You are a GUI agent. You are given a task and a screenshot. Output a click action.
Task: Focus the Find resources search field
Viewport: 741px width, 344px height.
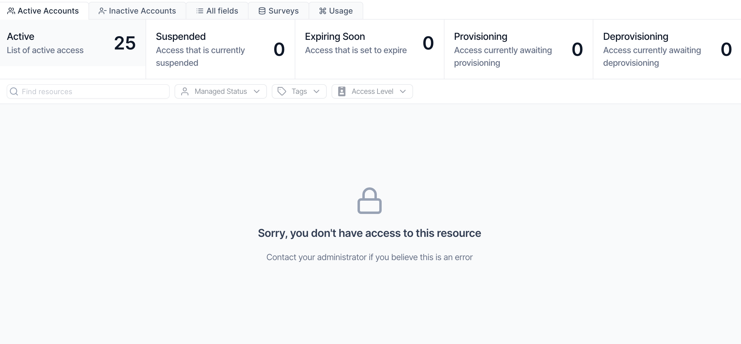click(88, 91)
